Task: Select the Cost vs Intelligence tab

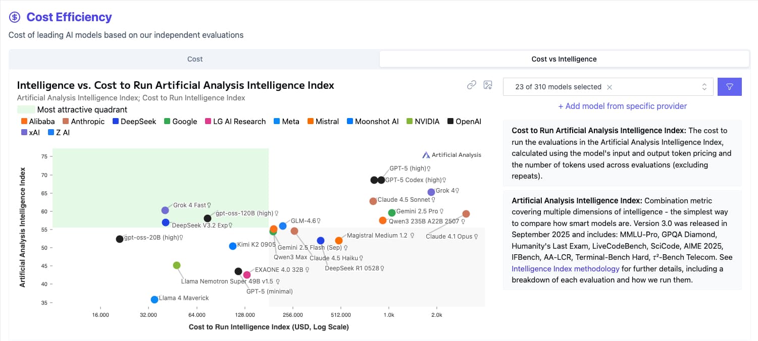Action: tap(564, 59)
